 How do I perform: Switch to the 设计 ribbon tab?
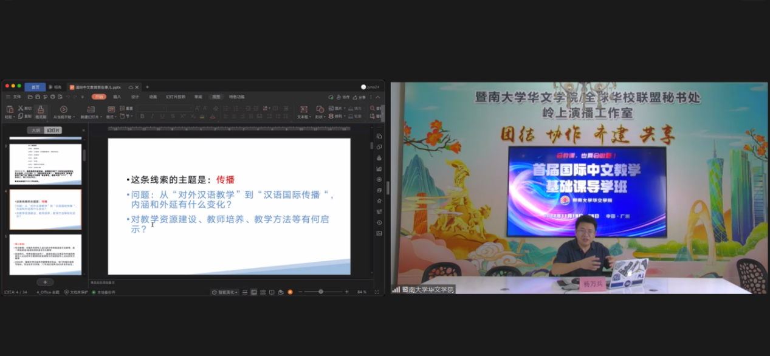(135, 97)
